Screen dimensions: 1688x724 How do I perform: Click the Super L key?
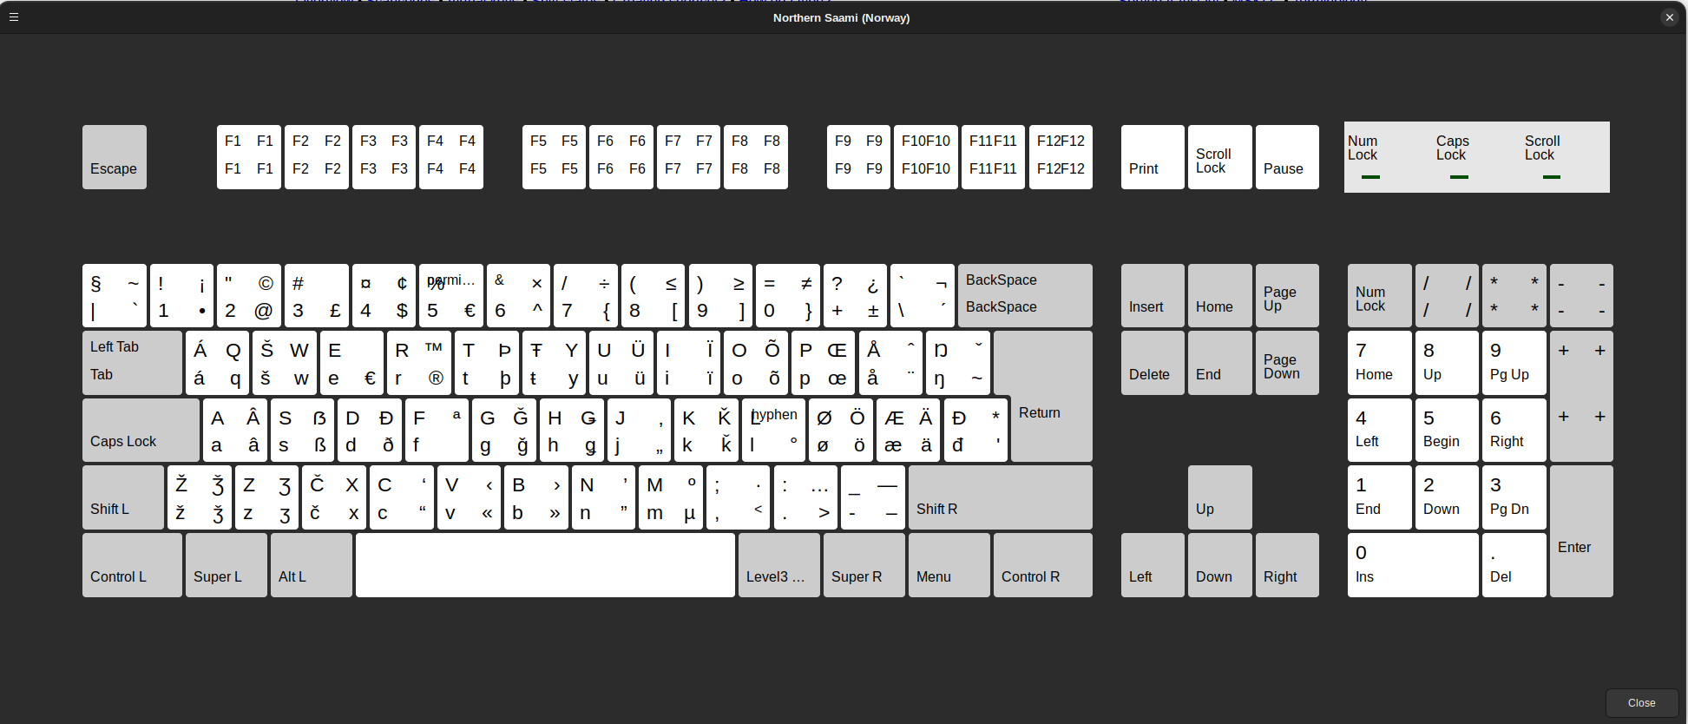coord(226,565)
